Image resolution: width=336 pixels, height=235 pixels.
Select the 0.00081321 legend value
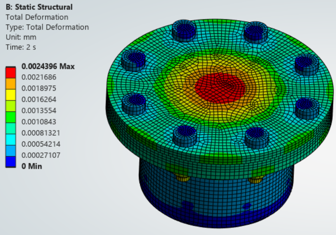41,133
